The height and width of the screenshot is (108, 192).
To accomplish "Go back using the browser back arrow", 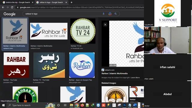I will tap(3, 7).
